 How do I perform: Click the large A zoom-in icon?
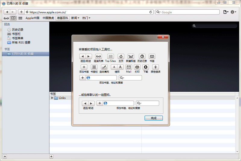[x=120, y=67]
